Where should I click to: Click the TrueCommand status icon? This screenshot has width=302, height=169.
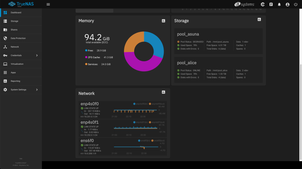[262, 4]
